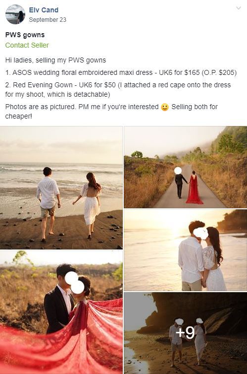Open the close-up photo of the flowing red cape
This screenshot has width=247, height=374.
pos(61,312)
